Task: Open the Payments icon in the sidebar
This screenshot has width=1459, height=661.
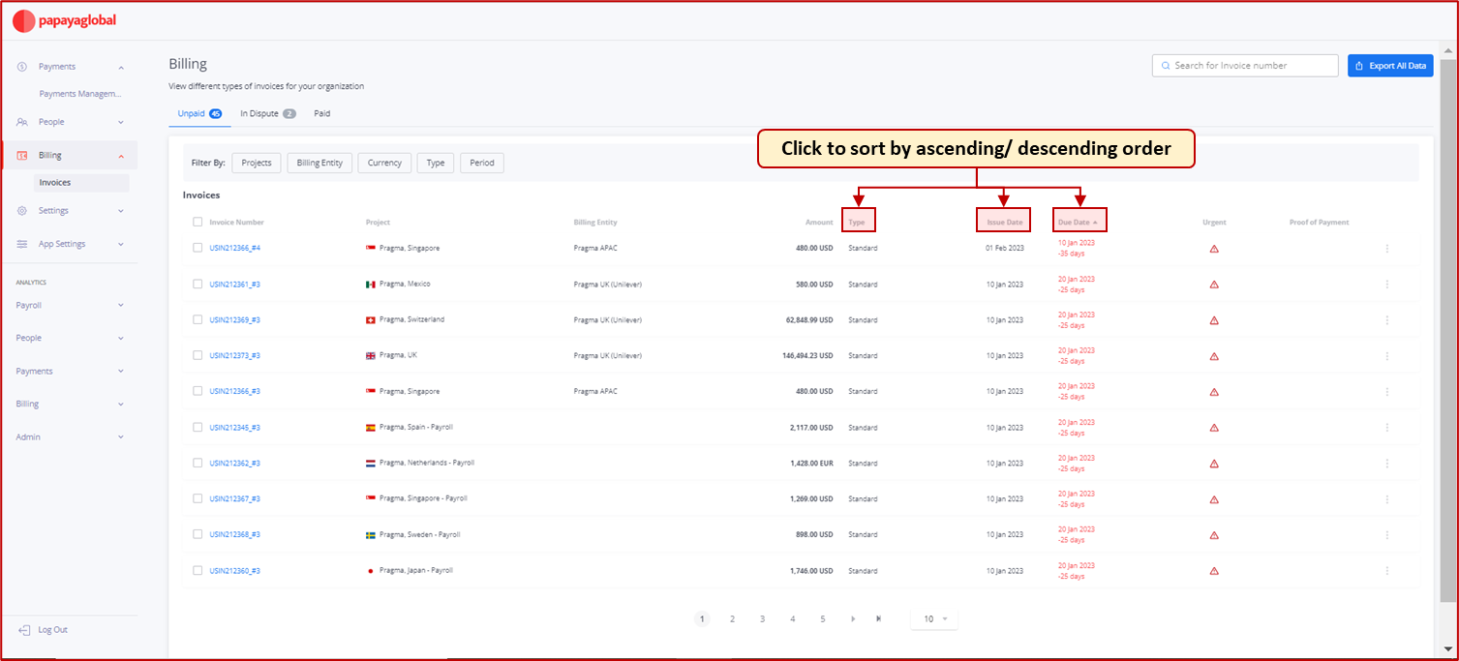Action: pos(21,66)
